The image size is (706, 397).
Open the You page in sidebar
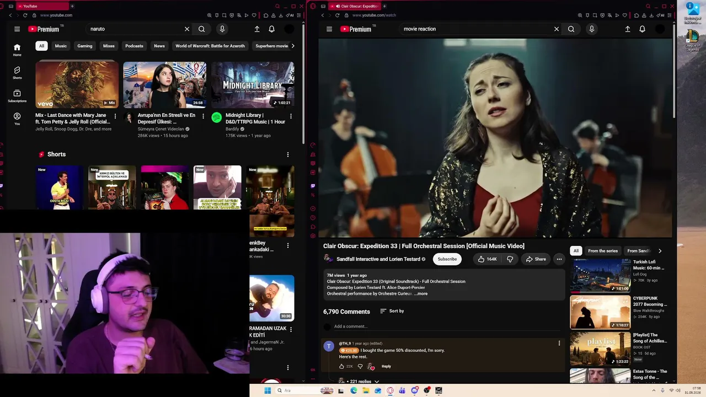click(17, 119)
